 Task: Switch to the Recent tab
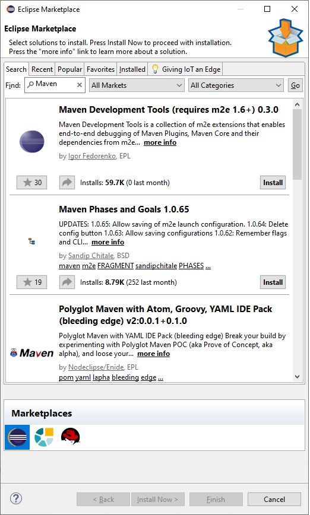[x=42, y=69]
